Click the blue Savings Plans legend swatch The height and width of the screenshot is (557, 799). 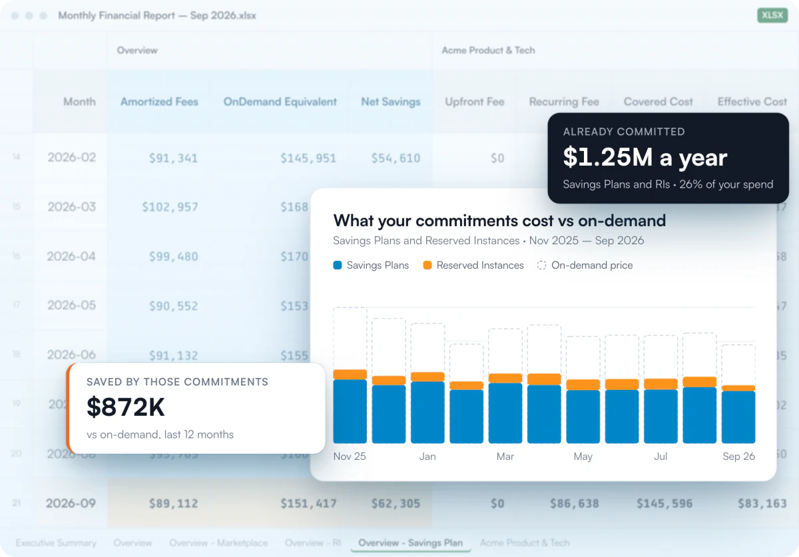[338, 266]
